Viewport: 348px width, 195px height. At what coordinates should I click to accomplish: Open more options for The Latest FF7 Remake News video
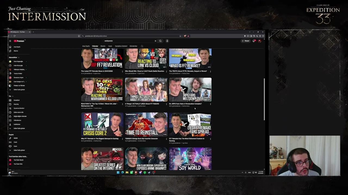122,71
